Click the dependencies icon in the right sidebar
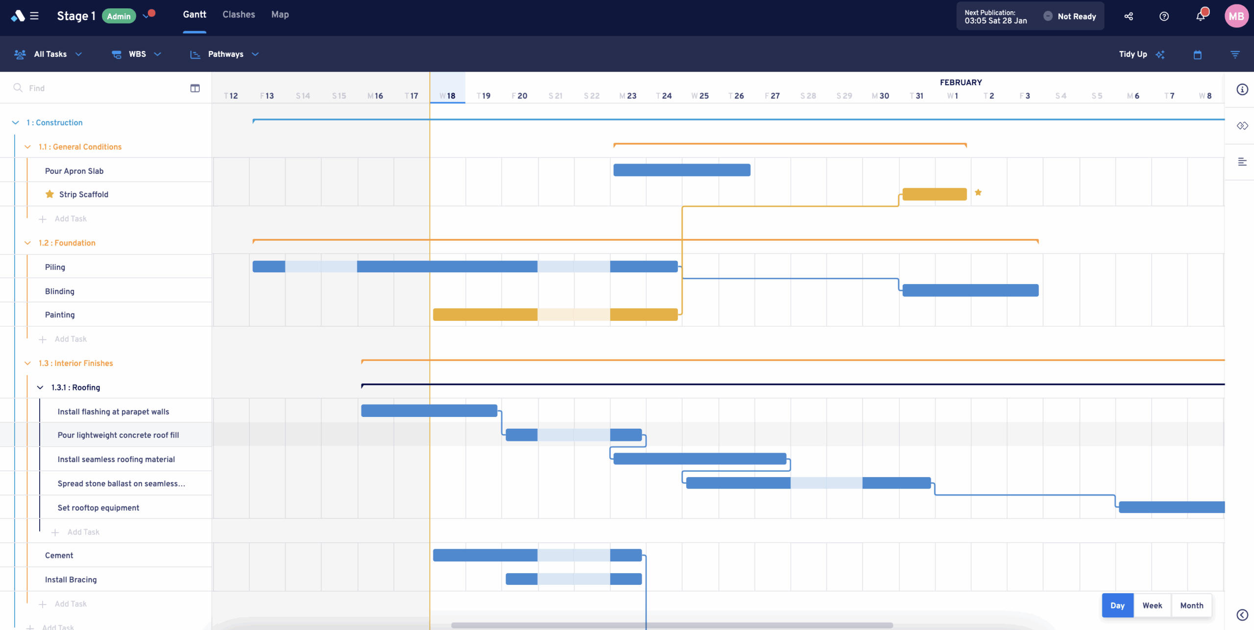The width and height of the screenshot is (1254, 630). (1242, 125)
